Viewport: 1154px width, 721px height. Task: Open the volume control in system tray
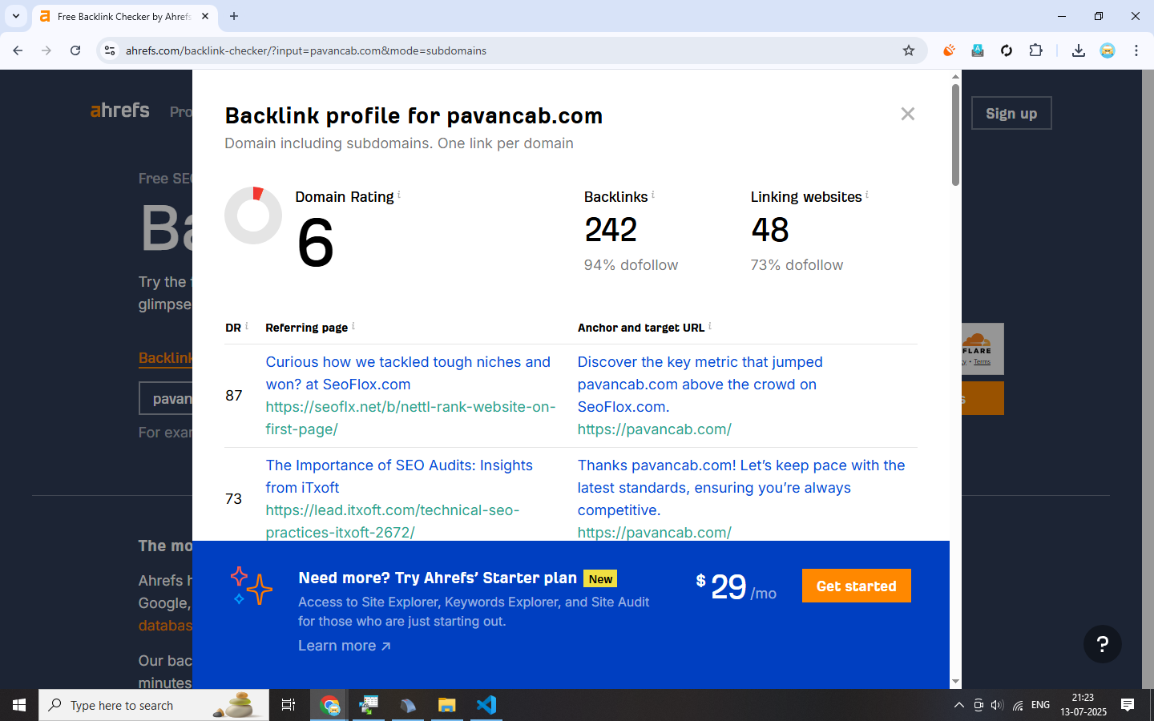point(997,705)
